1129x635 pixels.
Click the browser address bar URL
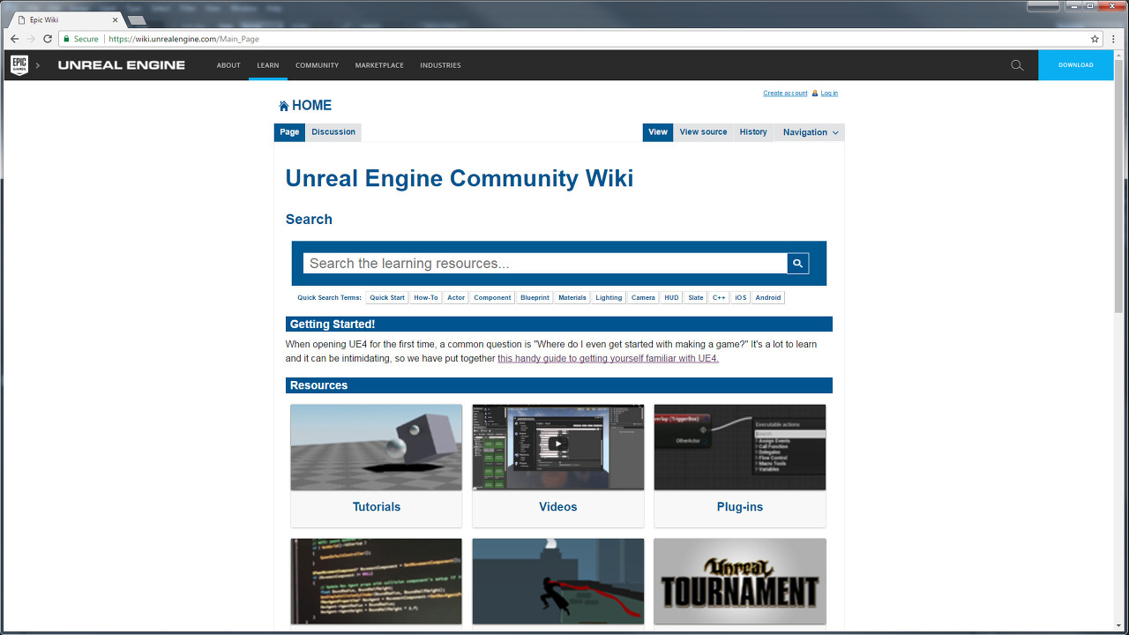coord(183,39)
